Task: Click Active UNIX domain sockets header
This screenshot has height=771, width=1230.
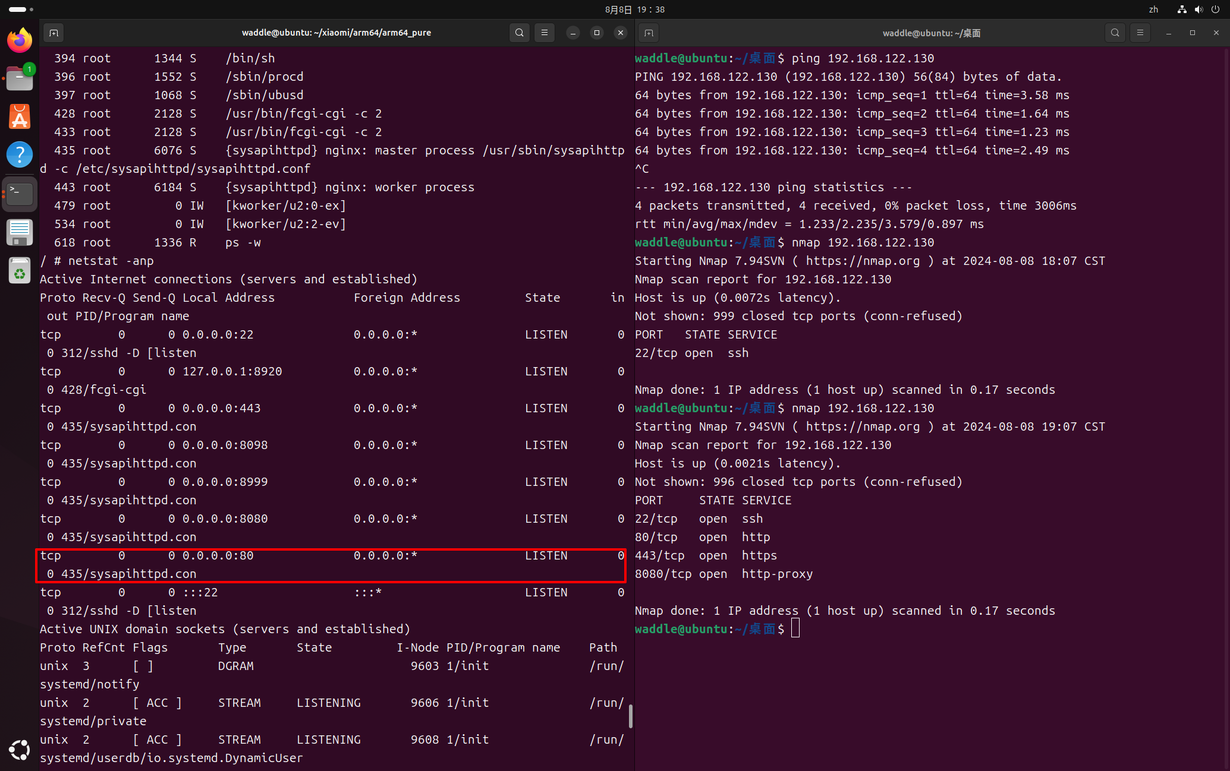Action: [x=225, y=629]
